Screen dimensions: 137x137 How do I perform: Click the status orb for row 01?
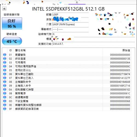(x=5, y=55)
